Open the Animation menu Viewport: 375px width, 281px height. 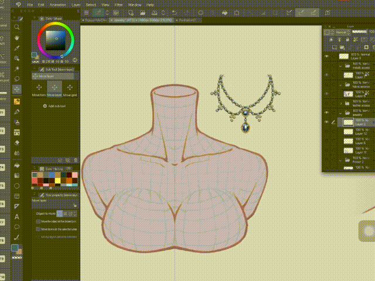(x=57, y=4)
